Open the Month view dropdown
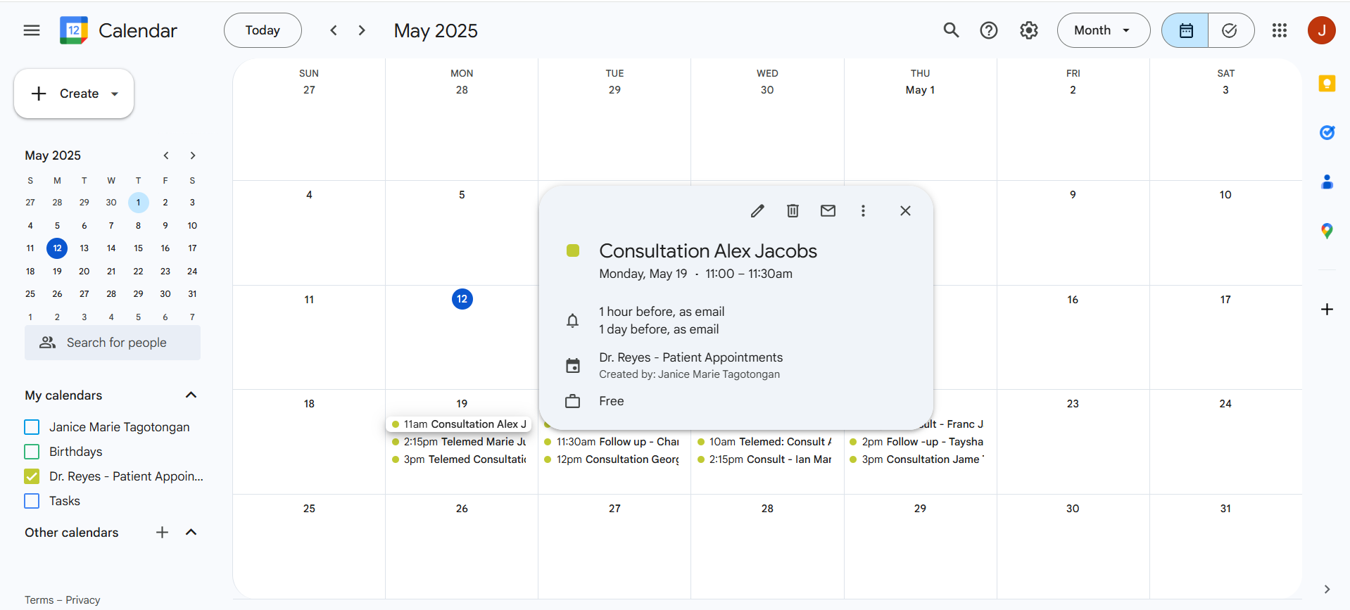The image size is (1350, 610). [1103, 30]
